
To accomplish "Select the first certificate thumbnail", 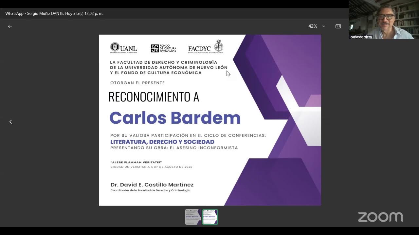I will [x=193, y=217].
